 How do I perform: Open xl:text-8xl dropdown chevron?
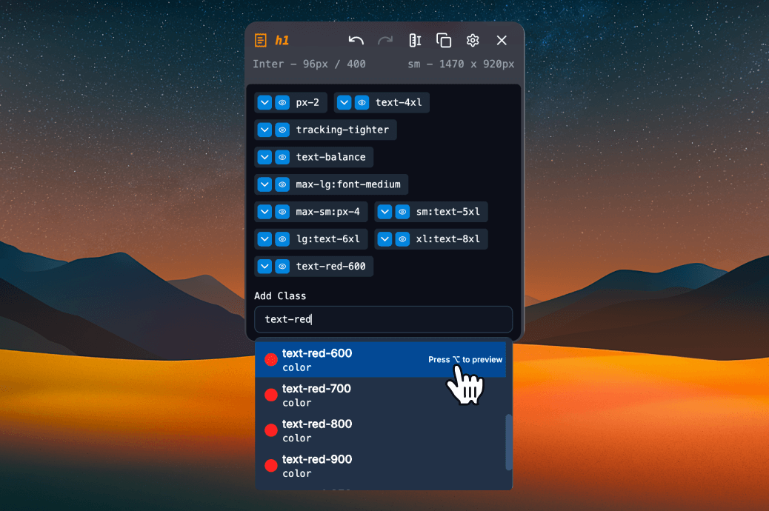(x=385, y=239)
